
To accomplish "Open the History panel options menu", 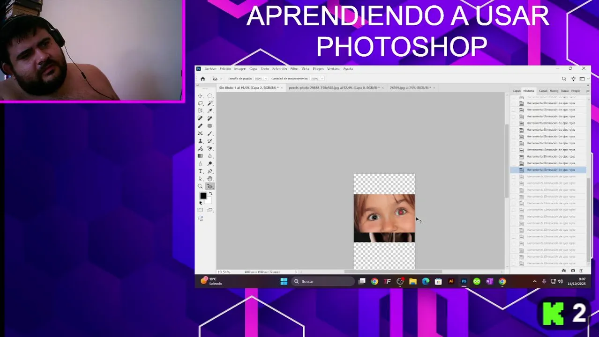I will click(588, 91).
